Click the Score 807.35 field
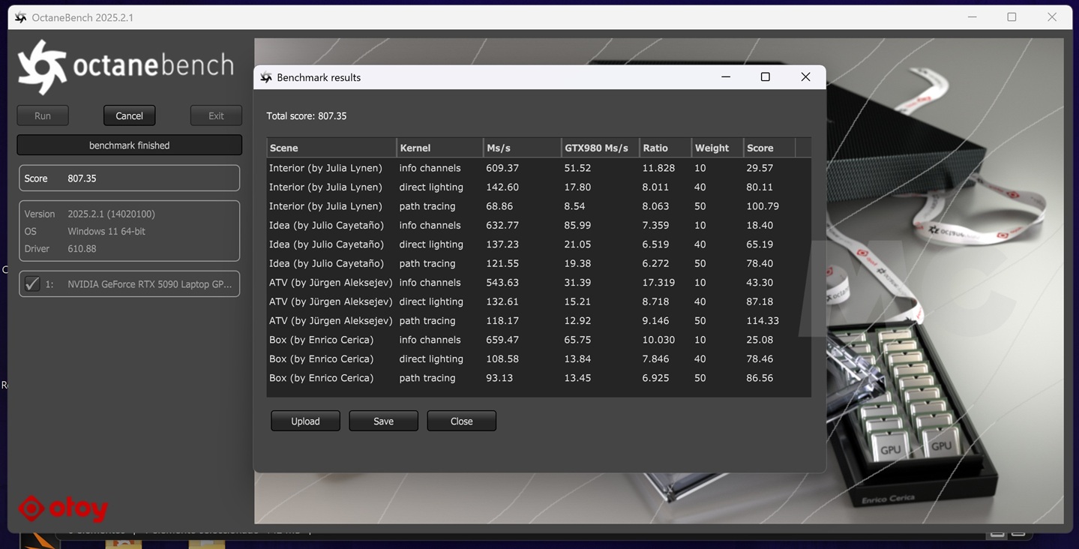Image resolution: width=1079 pixels, height=549 pixels. [129, 178]
